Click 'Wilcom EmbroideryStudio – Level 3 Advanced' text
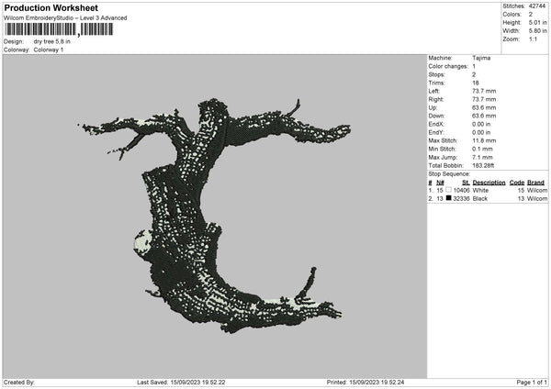The height and width of the screenshot is (389, 551). point(65,18)
